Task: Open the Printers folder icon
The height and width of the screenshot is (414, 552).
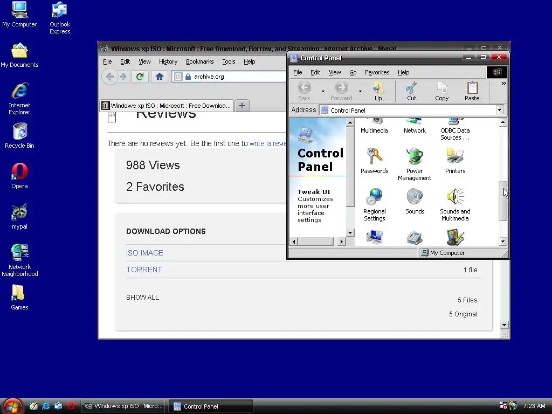Action: 455,161
